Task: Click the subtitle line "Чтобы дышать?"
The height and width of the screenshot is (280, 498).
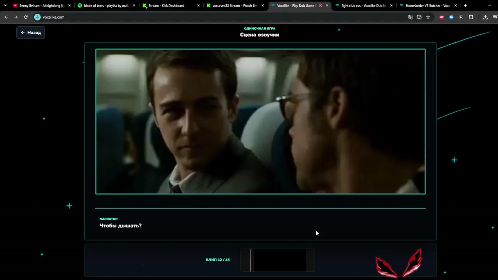Action: (x=121, y=226)
